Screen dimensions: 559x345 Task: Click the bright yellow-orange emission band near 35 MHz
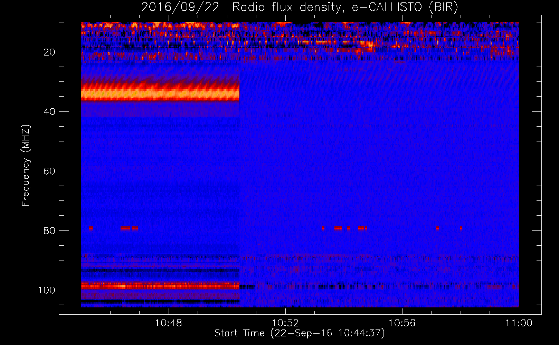tap(160, 93)
